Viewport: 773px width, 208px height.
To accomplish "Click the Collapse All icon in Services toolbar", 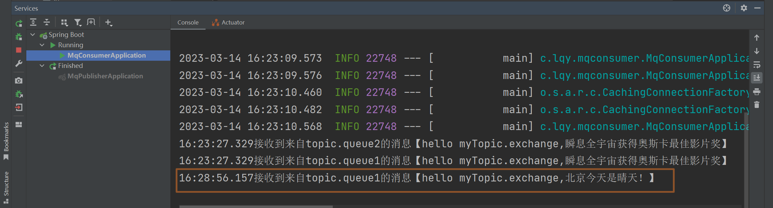I will 47,22.
